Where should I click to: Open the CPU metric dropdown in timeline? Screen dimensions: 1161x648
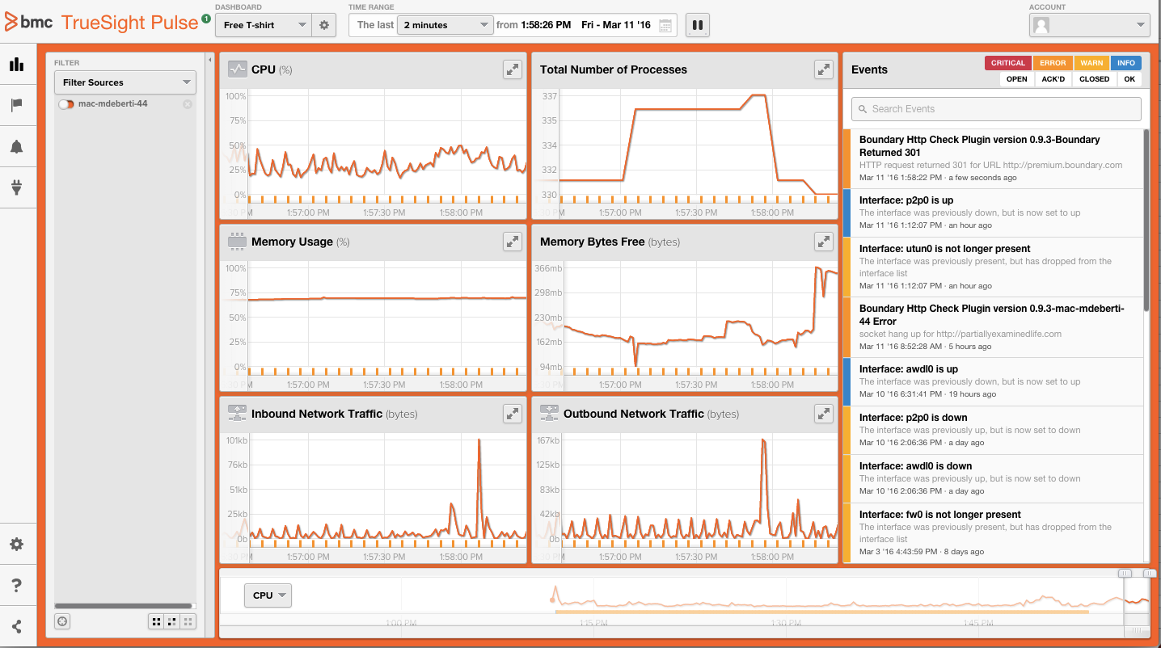click(x=268, y=595)
